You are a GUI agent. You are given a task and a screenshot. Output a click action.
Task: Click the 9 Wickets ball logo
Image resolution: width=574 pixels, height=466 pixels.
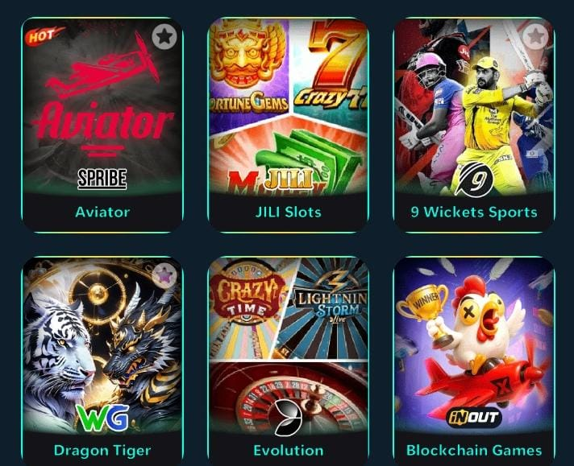[x=474, y=179]
